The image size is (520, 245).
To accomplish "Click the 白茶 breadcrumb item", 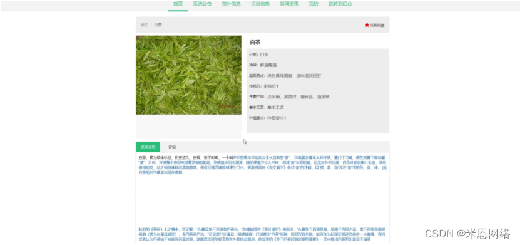I will [158, 25].
